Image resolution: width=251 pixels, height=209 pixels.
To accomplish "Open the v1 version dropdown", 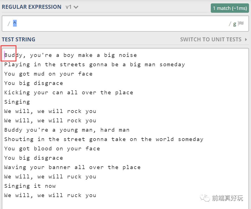I will tap(72, 7).
